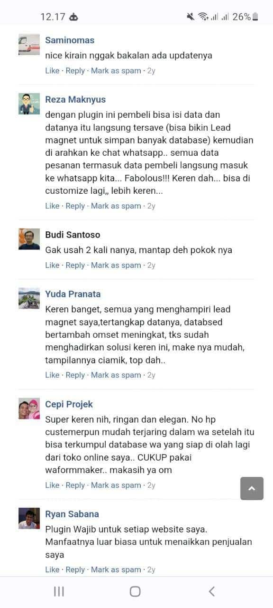Go back using Android back arrow
Image resolution: width=273 pixels, height=608 pixels.
coord(212,591)
